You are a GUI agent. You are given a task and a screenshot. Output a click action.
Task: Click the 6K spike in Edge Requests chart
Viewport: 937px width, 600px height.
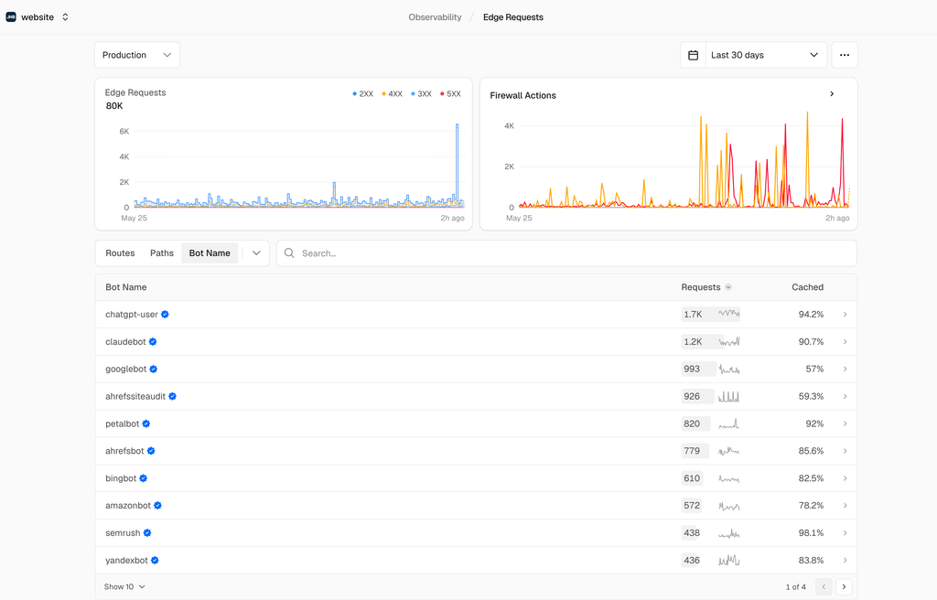458,165
